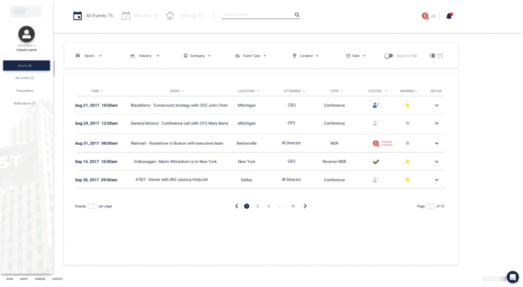Switch to list view icon
523x287 pixels.
pos(432,56)
